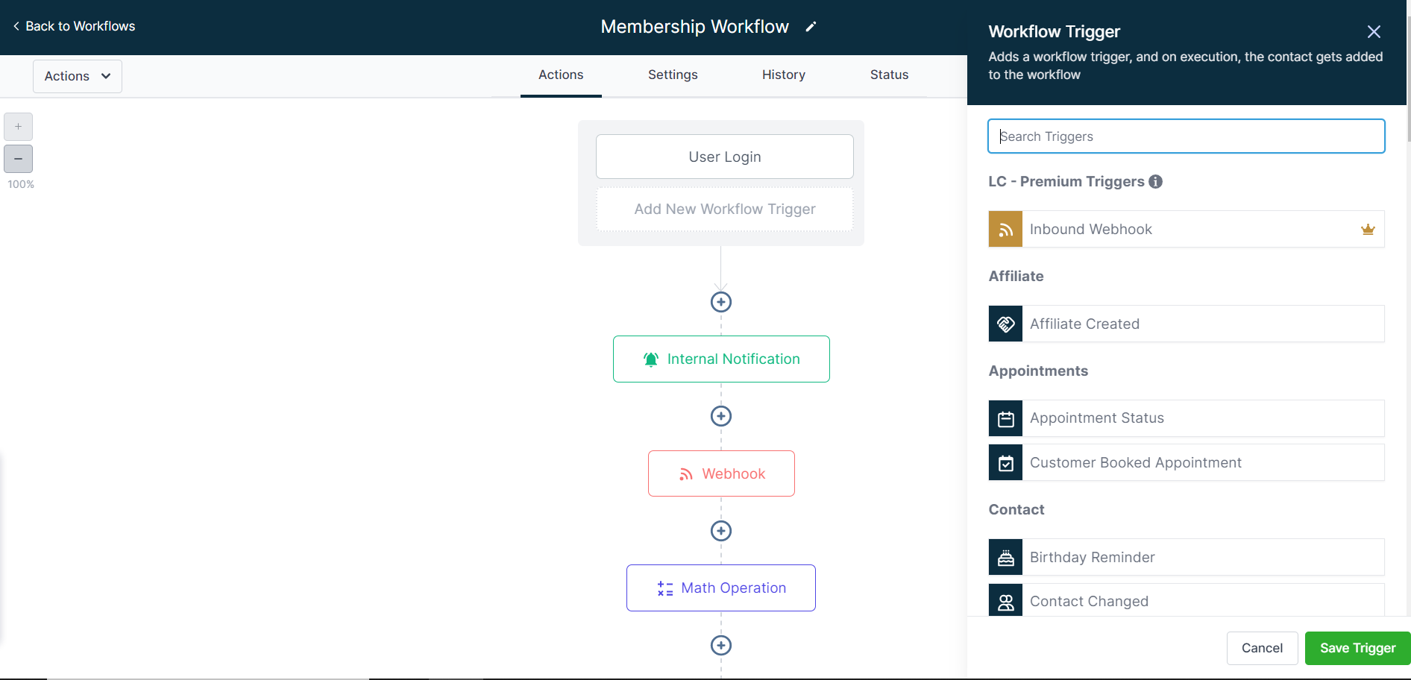
Task: Click the Affiliate Created handshake icon
Action: click(1005, 324)
